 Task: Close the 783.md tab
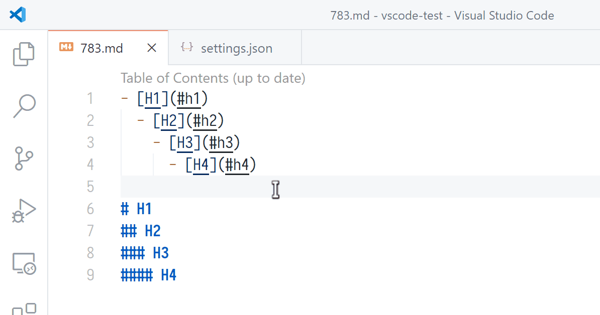(x=152, y=48)
